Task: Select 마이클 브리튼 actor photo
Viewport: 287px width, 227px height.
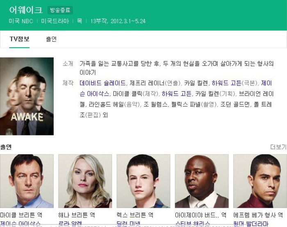Action: 27,181
